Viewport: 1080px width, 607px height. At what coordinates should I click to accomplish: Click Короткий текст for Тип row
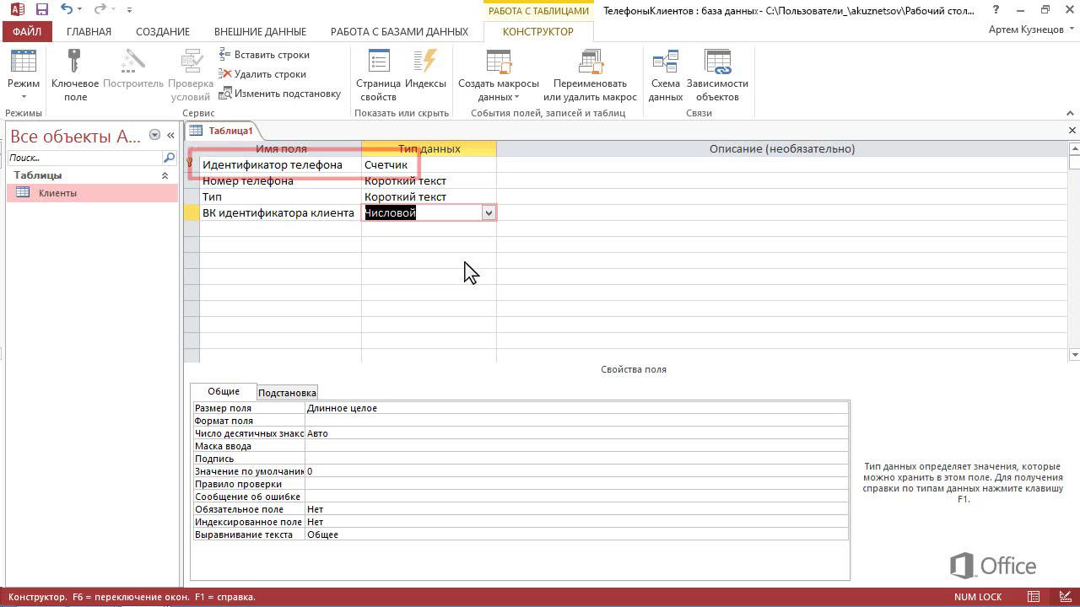(x=429, y=196)
